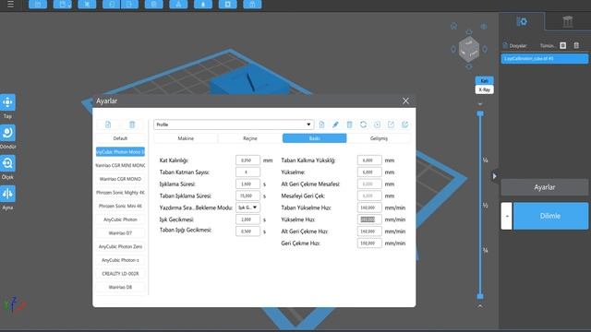Click the Geri Çekme Hızı field
Viewport: 591px width, 332px height.
click(x=369, y=243)
